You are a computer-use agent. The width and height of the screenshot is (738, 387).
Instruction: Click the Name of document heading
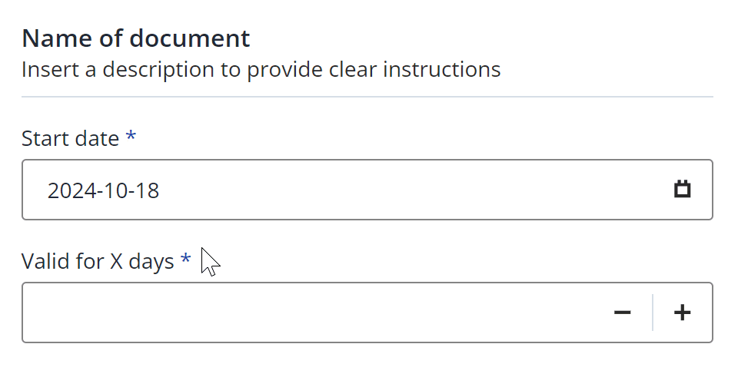coord(135,38)
